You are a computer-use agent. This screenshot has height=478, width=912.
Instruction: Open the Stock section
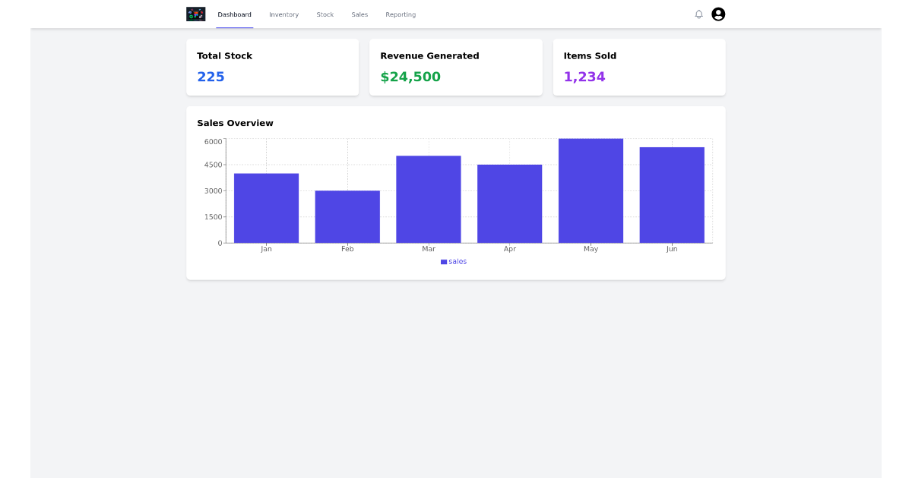tap(325, 14)
